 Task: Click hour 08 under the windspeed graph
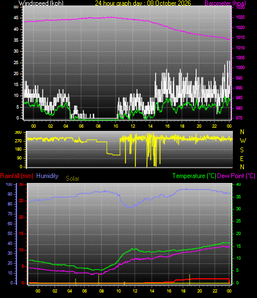(98, 126)
